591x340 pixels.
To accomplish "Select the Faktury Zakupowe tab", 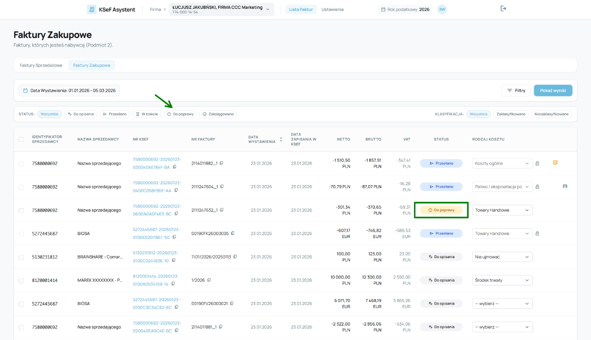I will pos(92,65).
